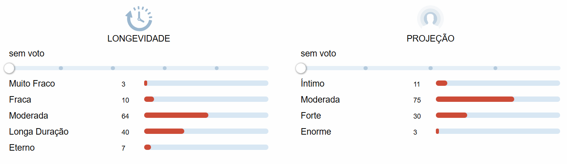Click the Projeção slider handle
567x164 pixels.
301,68
